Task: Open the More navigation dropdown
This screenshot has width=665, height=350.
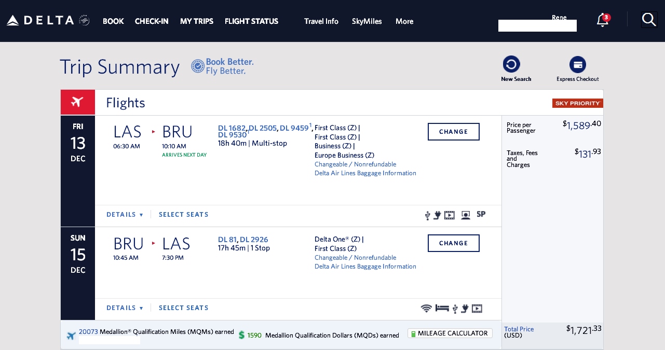Action: tap(404, 21)
